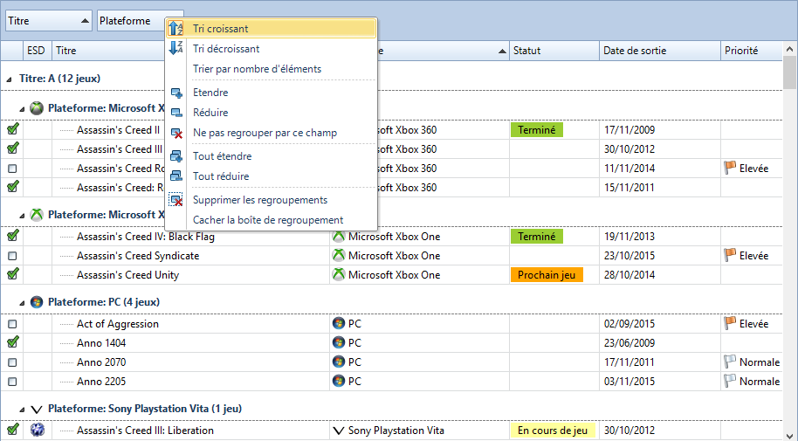Collapse the Titre: A group
798x441 pixels.
9,79
